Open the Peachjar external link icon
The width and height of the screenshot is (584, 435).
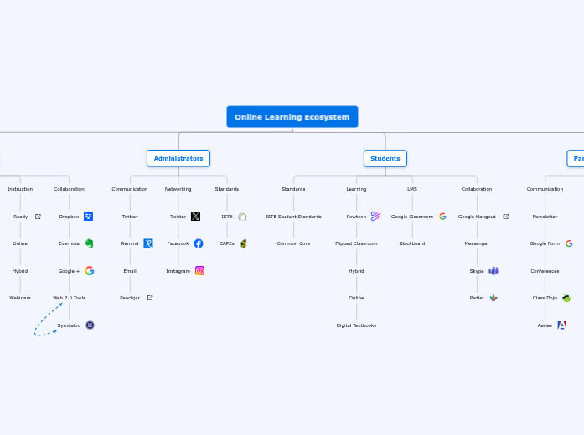pyautogui.click(x=150, y=298)
